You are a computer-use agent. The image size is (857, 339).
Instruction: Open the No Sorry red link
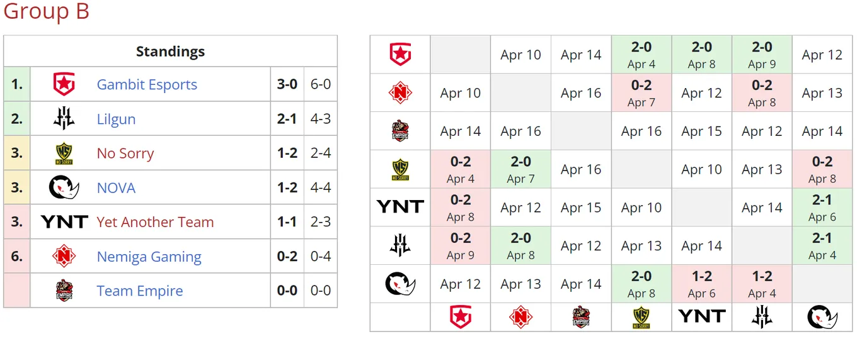(x=125, y=153)
